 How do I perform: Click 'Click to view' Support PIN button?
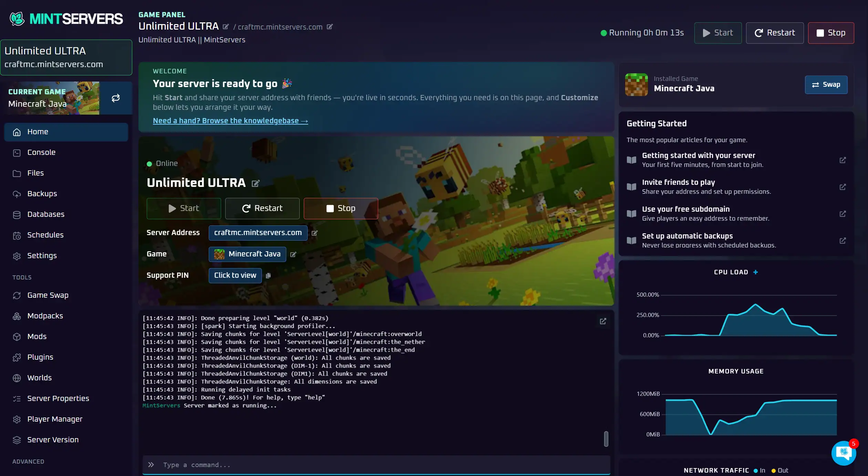235,276
